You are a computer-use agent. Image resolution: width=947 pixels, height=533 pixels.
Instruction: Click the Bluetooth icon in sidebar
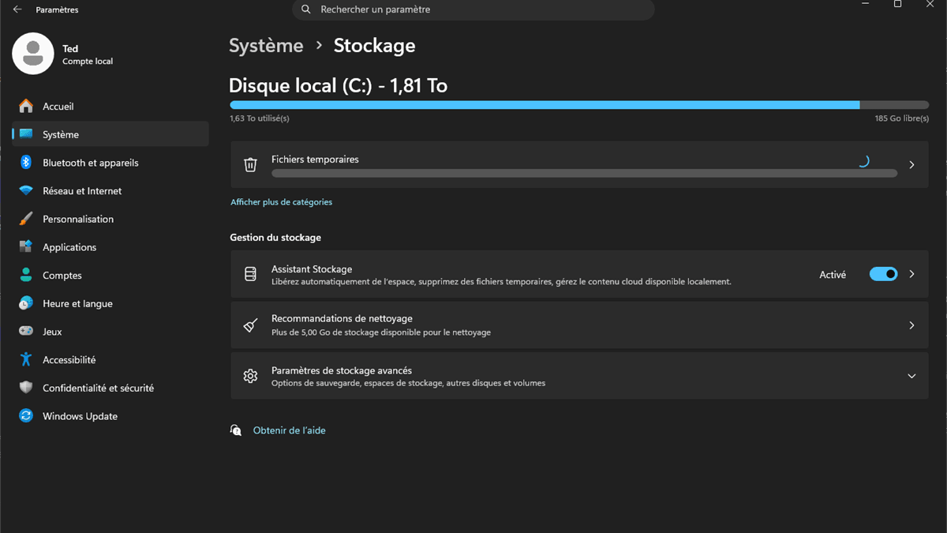click(x=26, y=163)
